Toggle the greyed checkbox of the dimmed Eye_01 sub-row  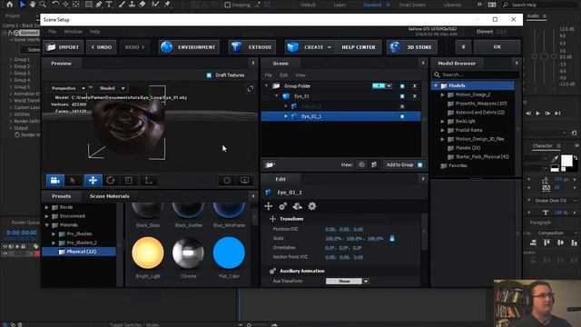(x=402, y=106)
